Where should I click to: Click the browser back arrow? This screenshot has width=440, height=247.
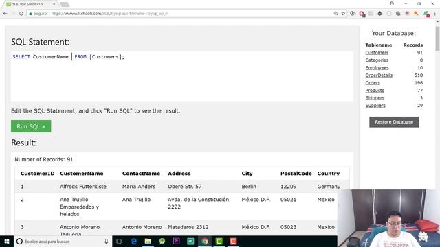pos(5,14)
